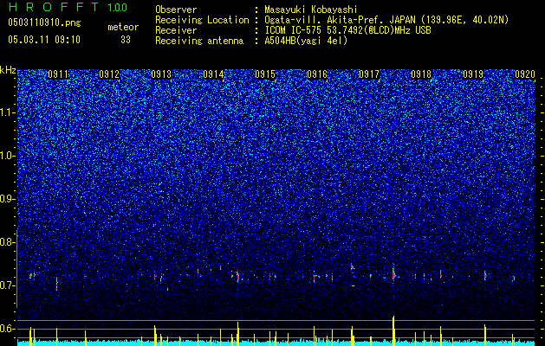Click the 1.1 frequency axis label
This screenshot has width=545, height=346.
pos(8,112)
